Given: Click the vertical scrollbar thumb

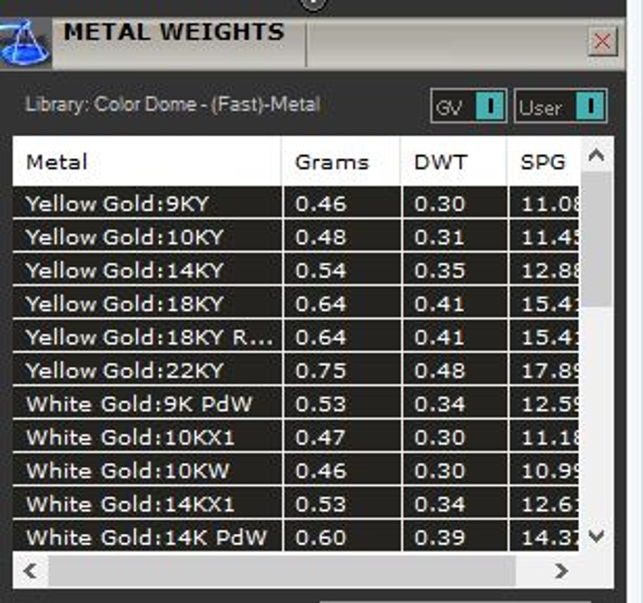Looking at the screenshot, I should coord(597,240).
